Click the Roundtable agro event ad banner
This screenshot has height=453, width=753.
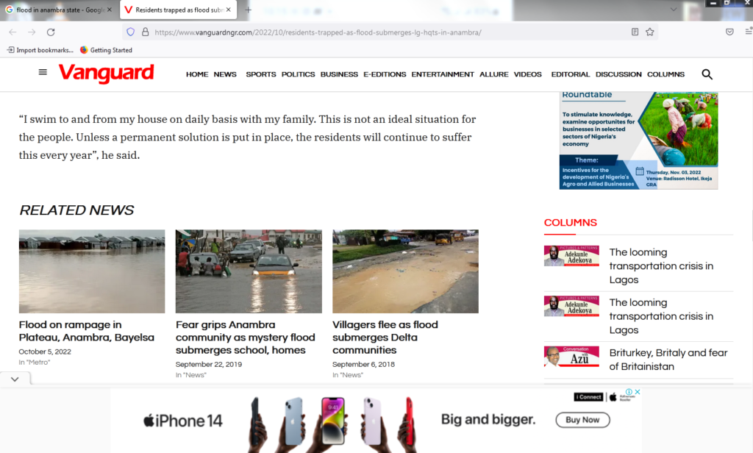[x=639, y=140]
